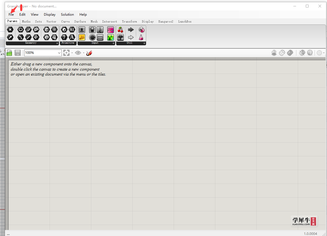
Task: Open the named views eye icon
Action: pyautogui.click(x=78, y=53)
